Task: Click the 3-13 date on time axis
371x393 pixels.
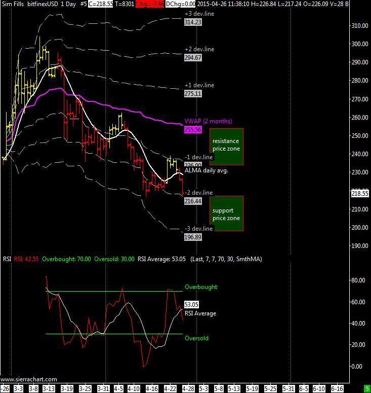Action: point(49,389)
